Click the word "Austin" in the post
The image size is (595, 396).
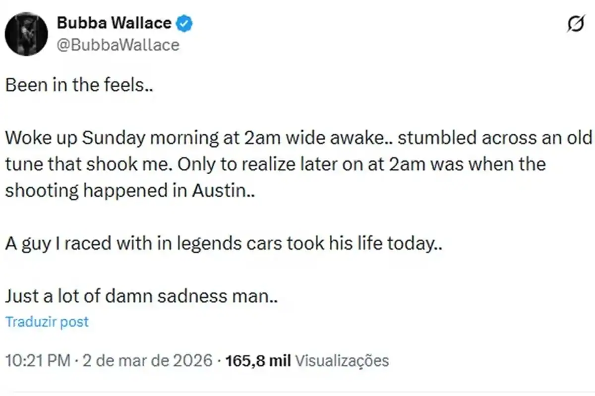[218, 191]
